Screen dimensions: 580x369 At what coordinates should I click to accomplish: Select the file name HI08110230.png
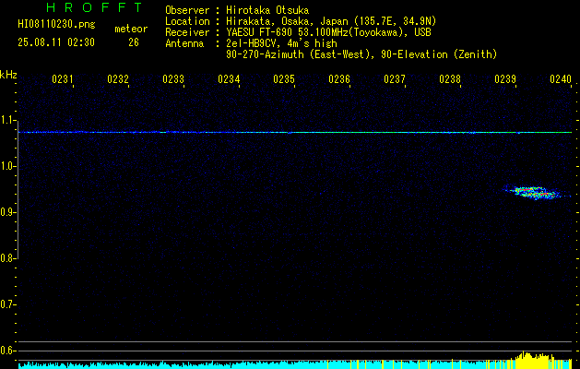tap(56, 25)
